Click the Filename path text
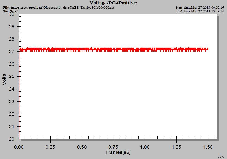Image resolution: width=227 pixels, height=159 pixels. click(x=59, y=7)
